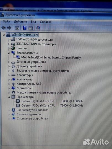Click the mouse icon for Мыши
The width and height of the screenshot is (112, 149).
(x=14, y=92)
